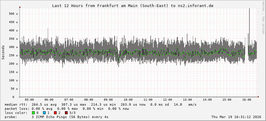Click the red arrow at the x-axis end
This screenshot has width=266, height=121.
pos(258,97)
